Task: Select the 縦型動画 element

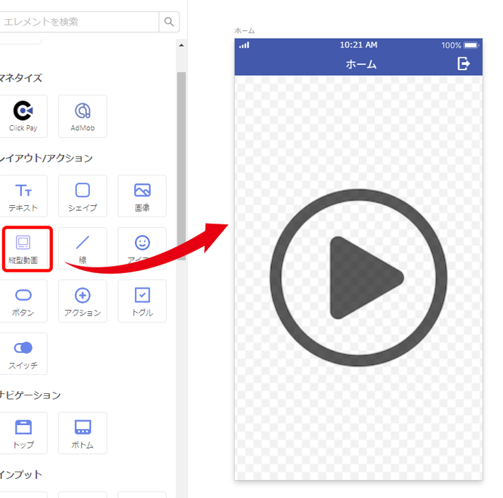Action: (x=23, y=249)
